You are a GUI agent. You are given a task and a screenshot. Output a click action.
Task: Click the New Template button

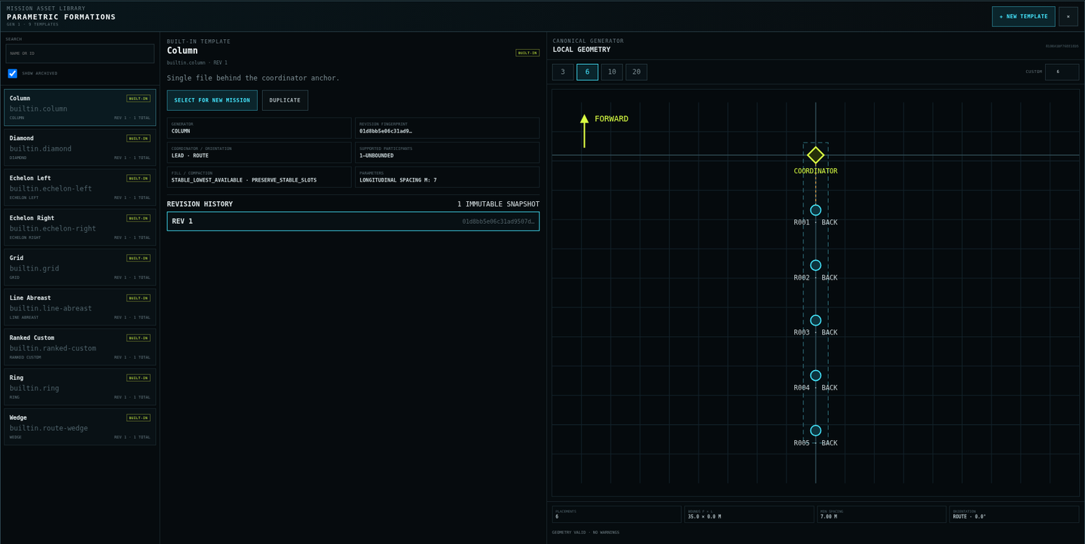[1023, 17]
